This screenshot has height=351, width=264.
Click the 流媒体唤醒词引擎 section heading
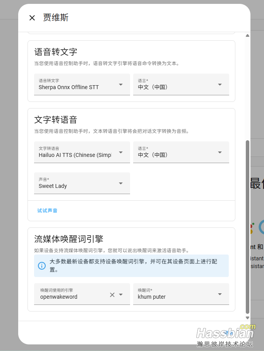point(69,239)
